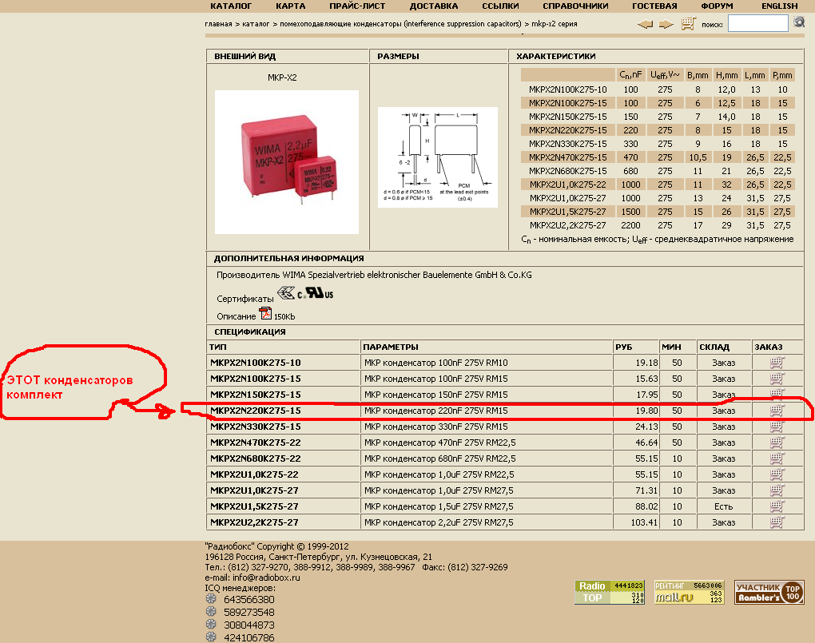
Task: Add MKPX2N100K275-10 to cart
Action: click(777, 363)
